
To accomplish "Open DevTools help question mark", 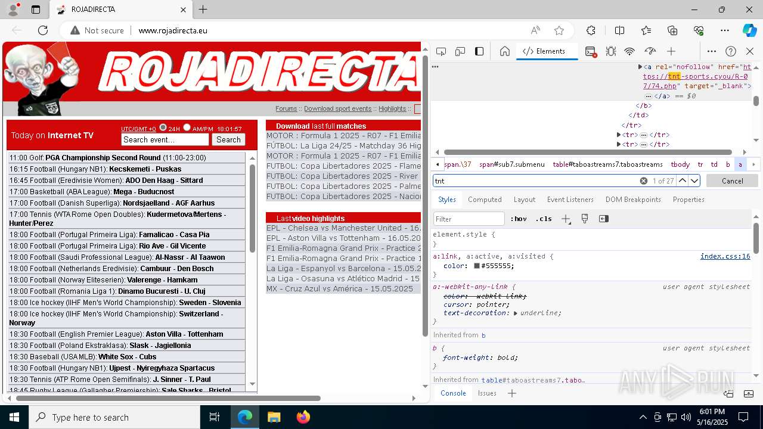I will point(731,51).
